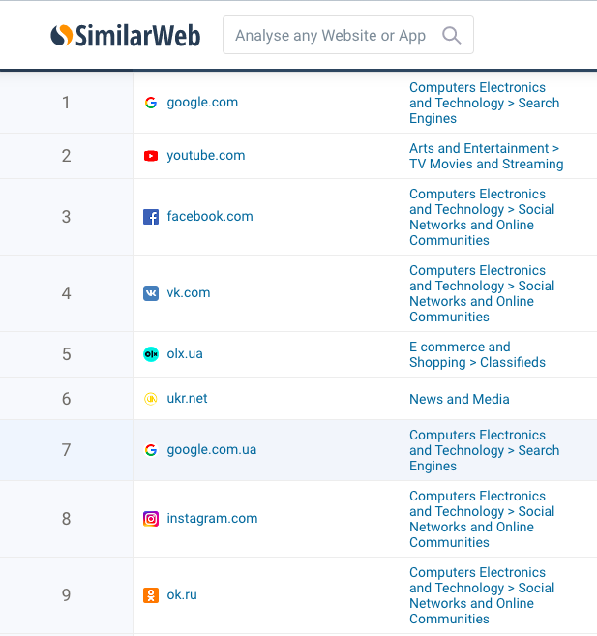597x636 pixels.
Task: Click the Instagram favicon icon
Action: [x=151, y=519]
